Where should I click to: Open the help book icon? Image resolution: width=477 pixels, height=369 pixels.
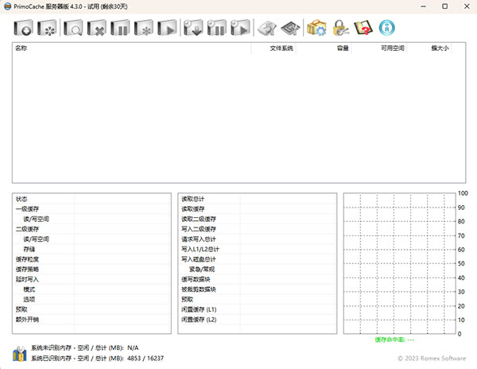pyautogui.click(x=363, y=28)
